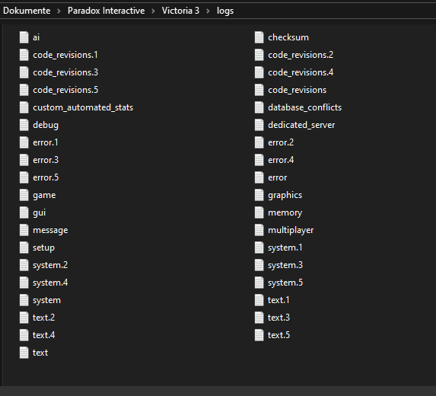This screenshot has height=396, width=436.
Task: Select the message file icon
Action: (24, 230)
